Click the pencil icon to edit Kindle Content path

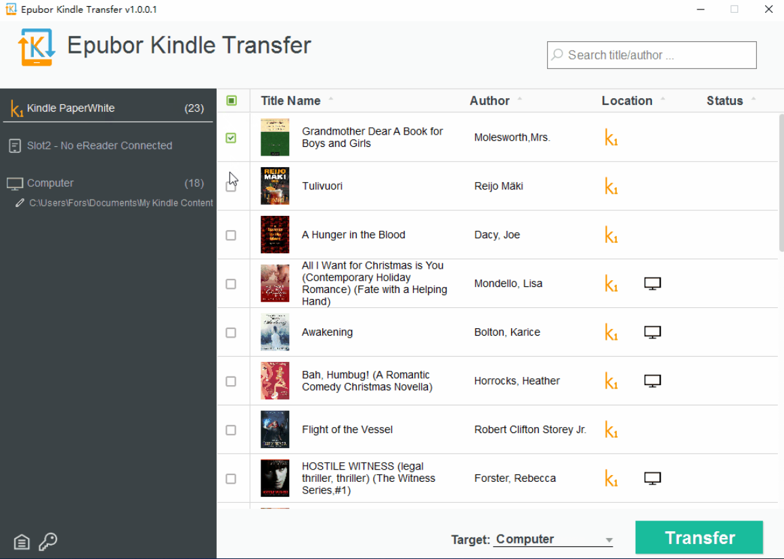20,202
